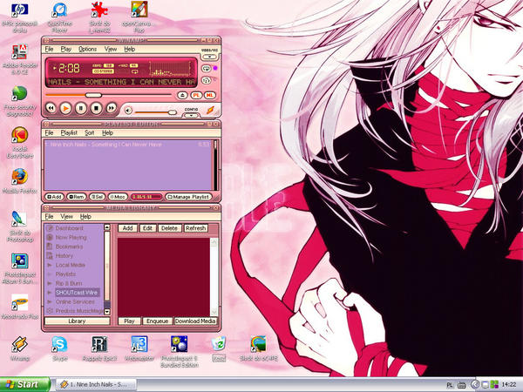The height and width of the screenshot is (392, 523).
Task: Click the playlist Add button
Action: pyautogui.click(x=54, y=197)
